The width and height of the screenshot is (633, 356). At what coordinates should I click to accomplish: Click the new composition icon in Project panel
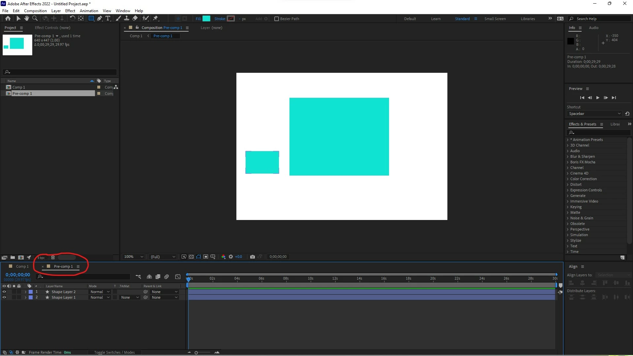click(21, 258)
